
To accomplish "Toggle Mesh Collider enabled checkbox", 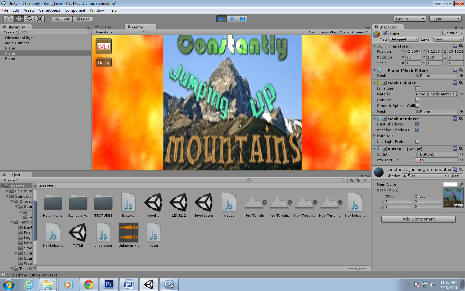I will coord(385,83).
